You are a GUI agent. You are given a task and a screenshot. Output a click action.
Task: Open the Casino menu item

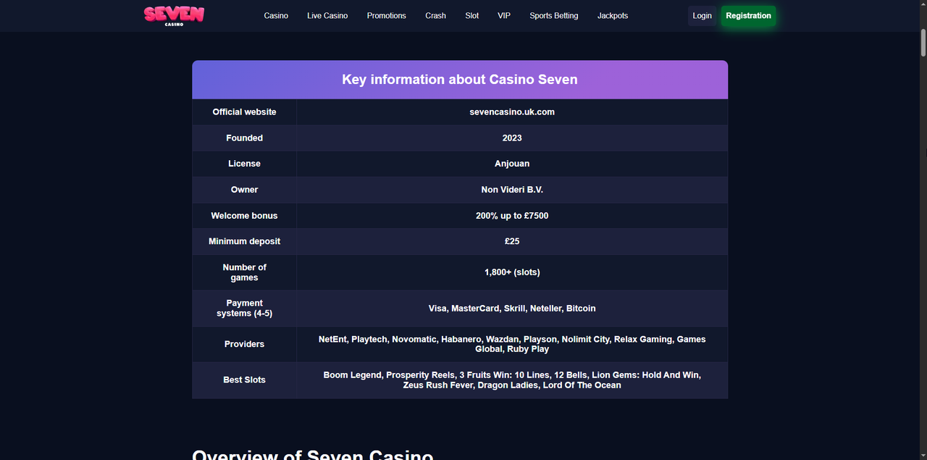pos(276,16)
